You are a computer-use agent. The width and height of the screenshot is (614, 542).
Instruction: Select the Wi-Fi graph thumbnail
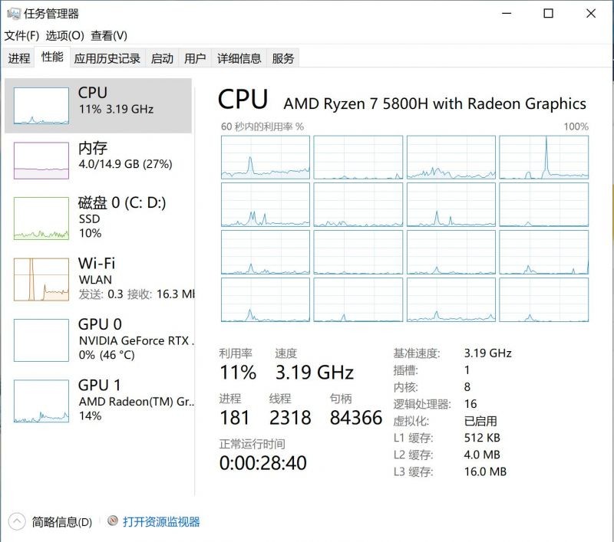[41, 279]
